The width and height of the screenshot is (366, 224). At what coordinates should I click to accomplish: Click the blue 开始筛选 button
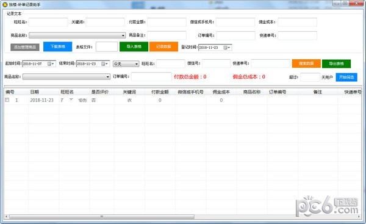point(346,78)
